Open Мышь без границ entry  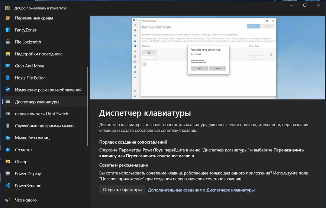[x=45, y=138]
